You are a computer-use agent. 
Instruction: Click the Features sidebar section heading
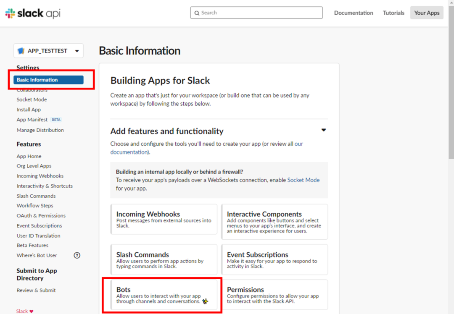(29, 144)
